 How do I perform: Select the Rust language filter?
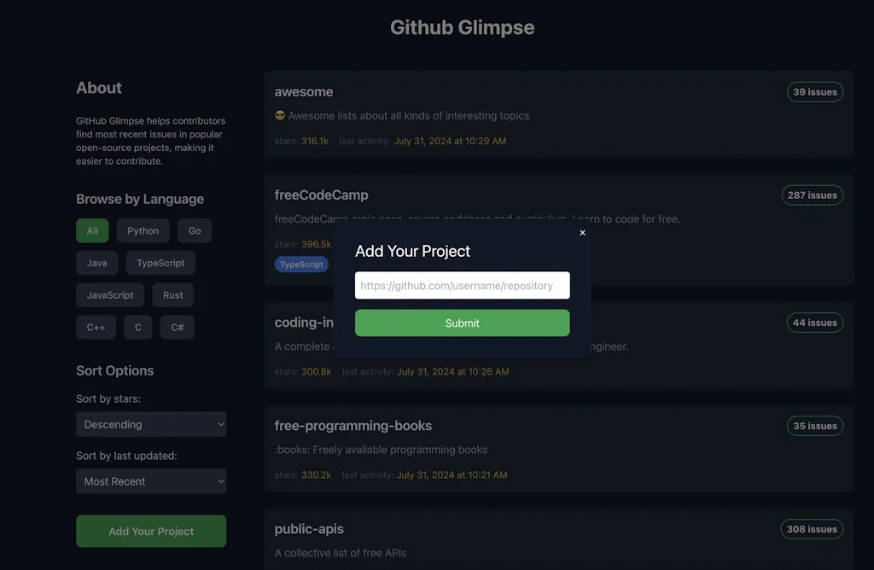[x=172, y=294]
